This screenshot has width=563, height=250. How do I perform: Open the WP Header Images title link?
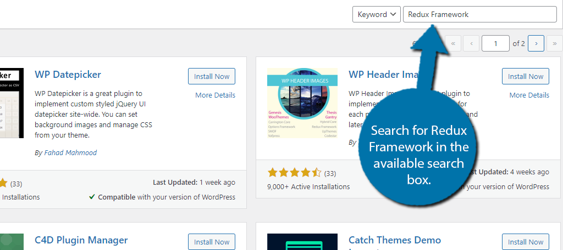point(384,75)
